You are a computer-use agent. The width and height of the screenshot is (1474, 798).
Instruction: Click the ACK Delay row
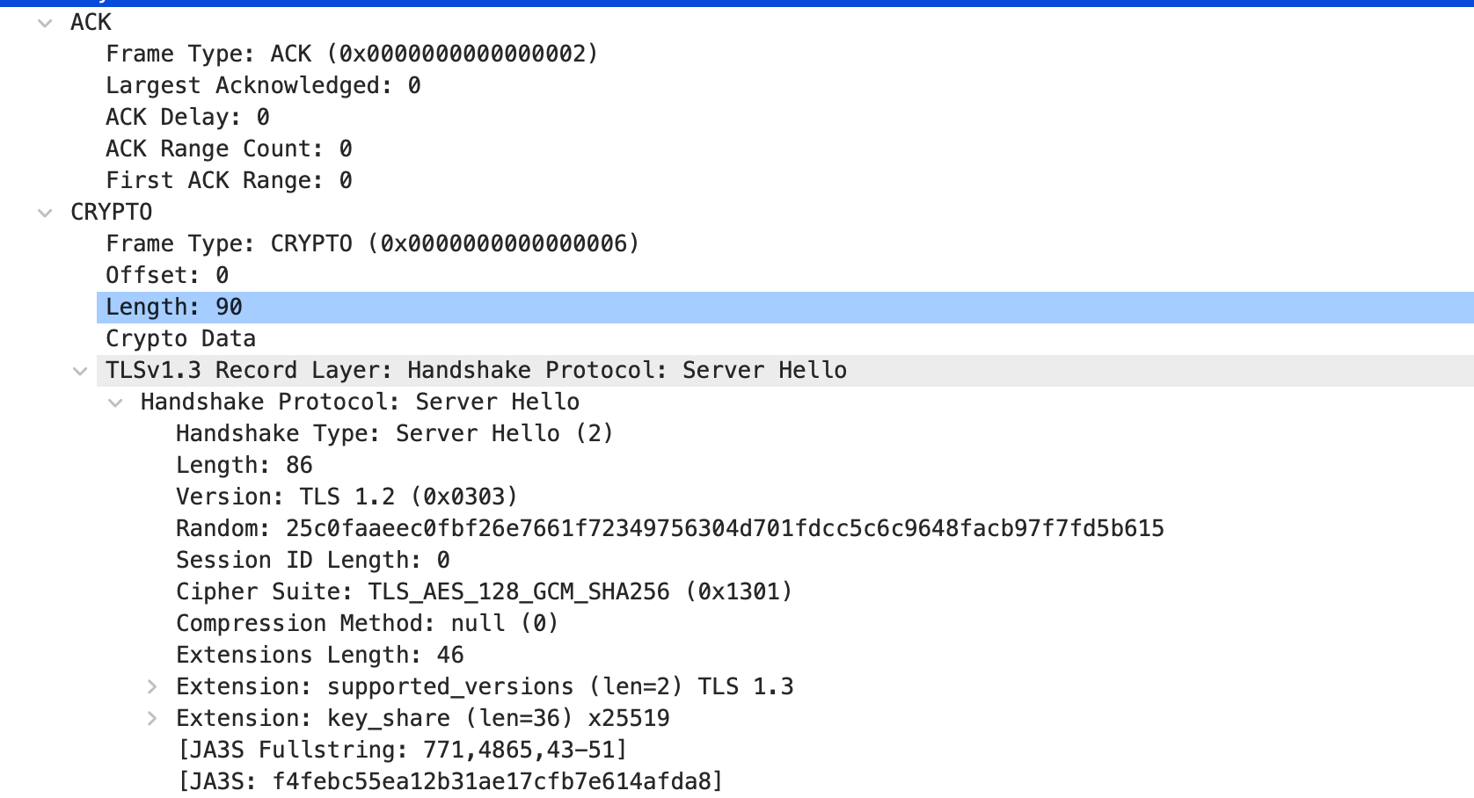coord(187,118)
